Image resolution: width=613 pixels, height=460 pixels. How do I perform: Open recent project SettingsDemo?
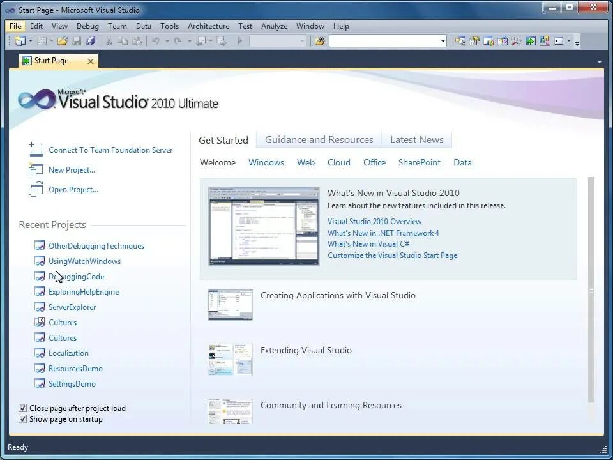tap(72, 384)
